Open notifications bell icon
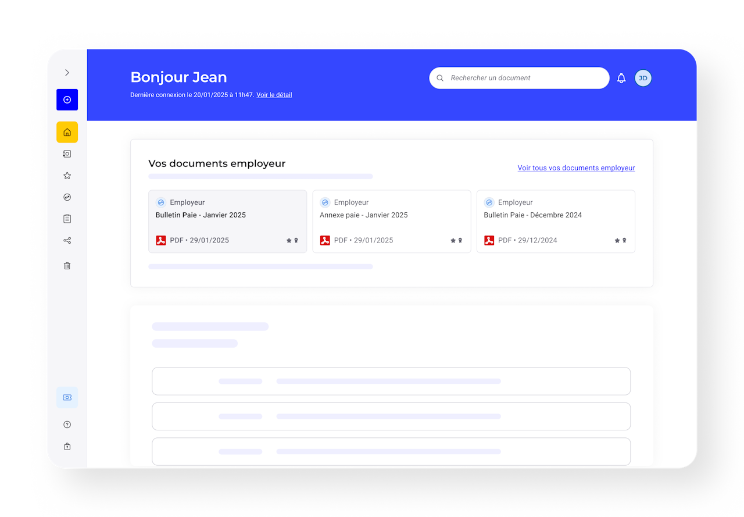The width and height of the screenshot is (744, 517). click(621, 78)
